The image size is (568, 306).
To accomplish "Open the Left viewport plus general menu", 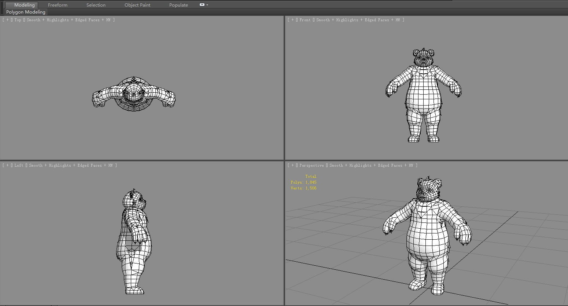I will coord(7,166).
